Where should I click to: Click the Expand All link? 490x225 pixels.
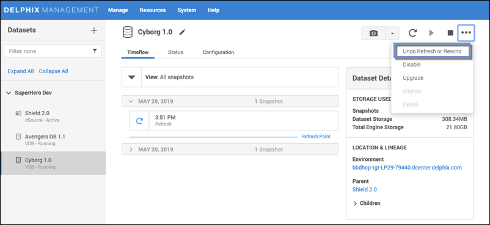click(21, 71)
